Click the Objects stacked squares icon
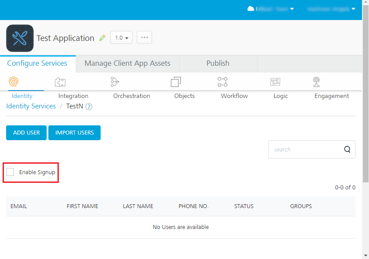The image size is (369, 259). [176, 82]
